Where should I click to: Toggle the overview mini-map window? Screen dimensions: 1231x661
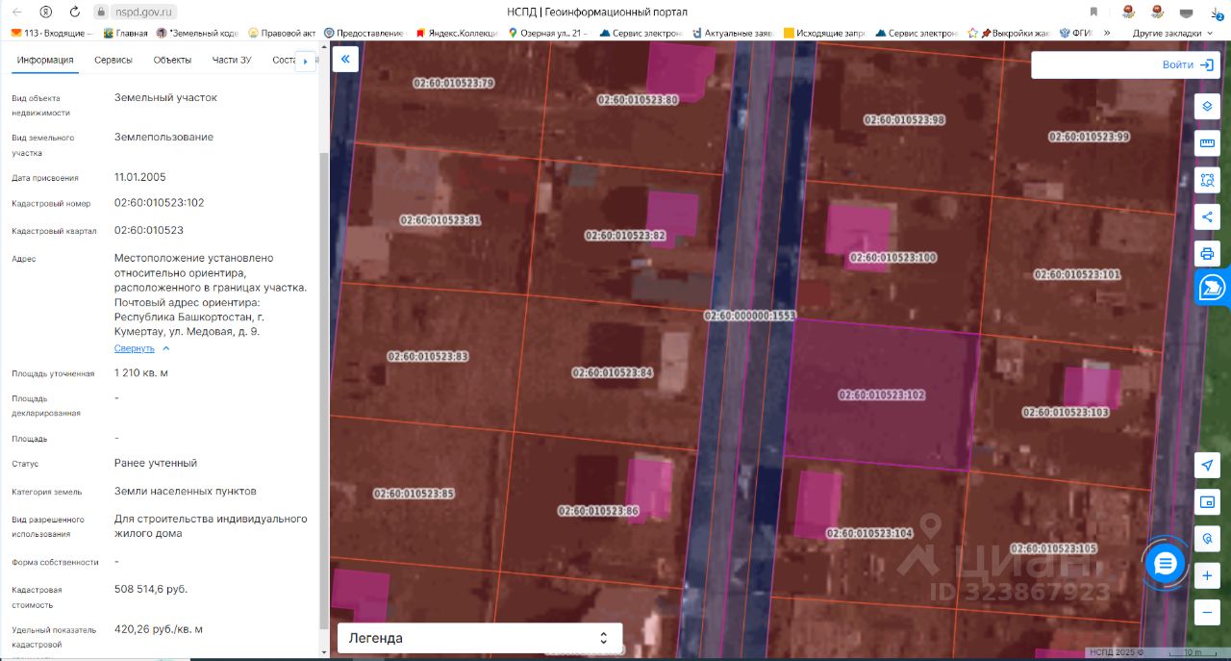[1207, 501]
